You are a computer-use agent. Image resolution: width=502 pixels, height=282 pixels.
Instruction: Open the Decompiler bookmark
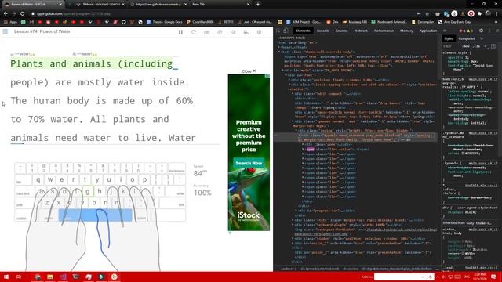coord(423,22)
